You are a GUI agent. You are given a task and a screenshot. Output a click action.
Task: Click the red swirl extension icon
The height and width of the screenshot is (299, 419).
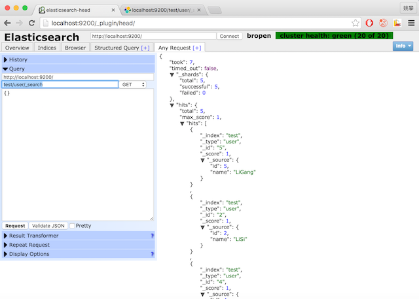tap(383, 24)
